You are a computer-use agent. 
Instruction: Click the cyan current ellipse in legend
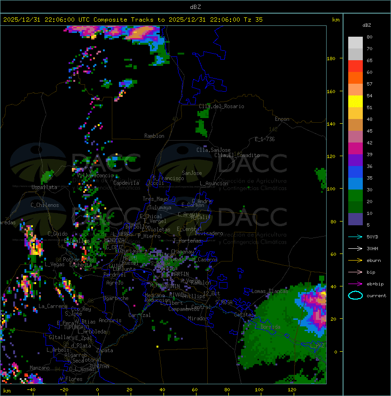(x=355, y=295)
